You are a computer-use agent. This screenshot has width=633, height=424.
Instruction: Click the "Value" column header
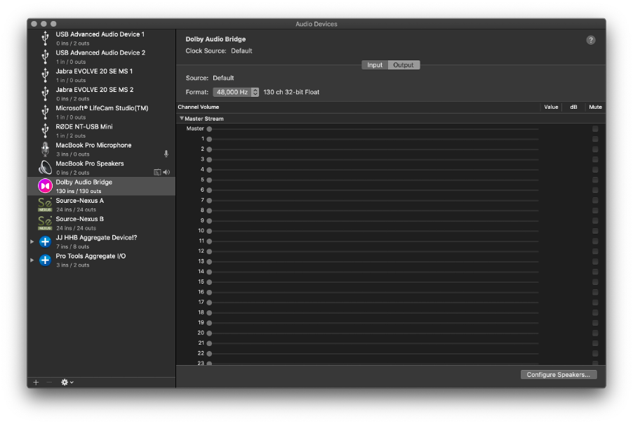pos(551,107)
